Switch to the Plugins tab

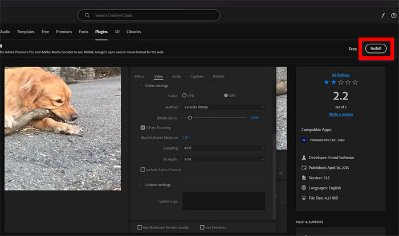point(101,32)
